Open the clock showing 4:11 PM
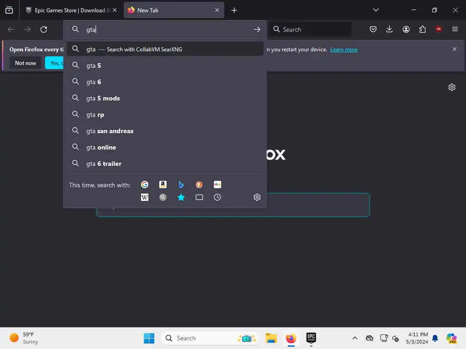Viewport: 466px width, 349px height. (417, 338)
